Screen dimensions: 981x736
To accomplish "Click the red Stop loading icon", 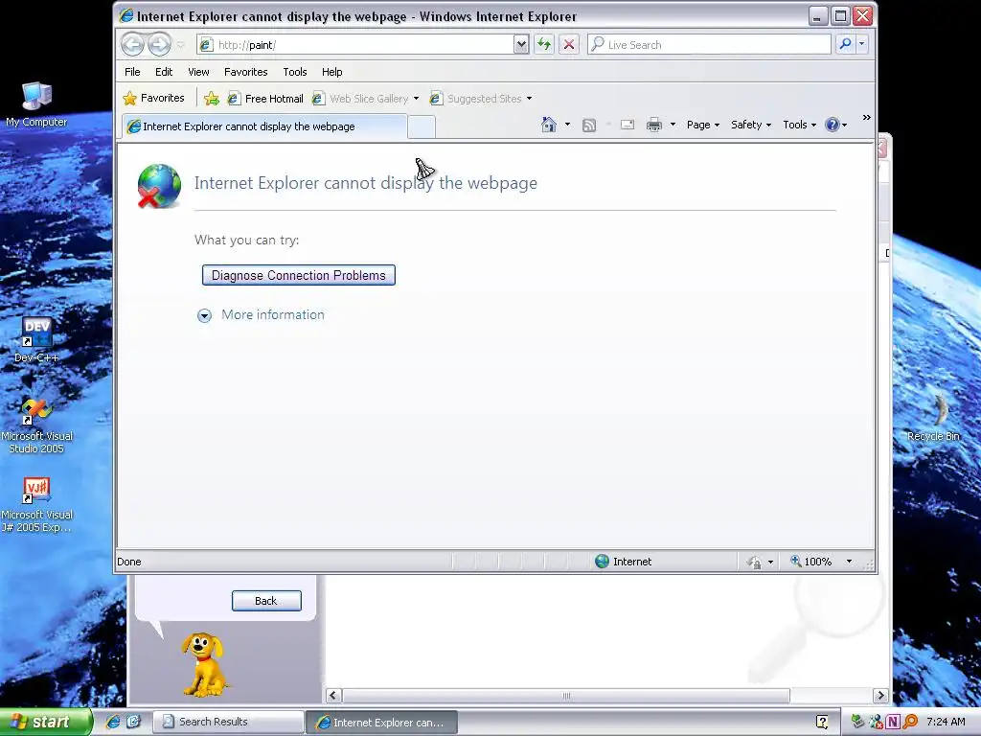I will click(x=569, y=44).
